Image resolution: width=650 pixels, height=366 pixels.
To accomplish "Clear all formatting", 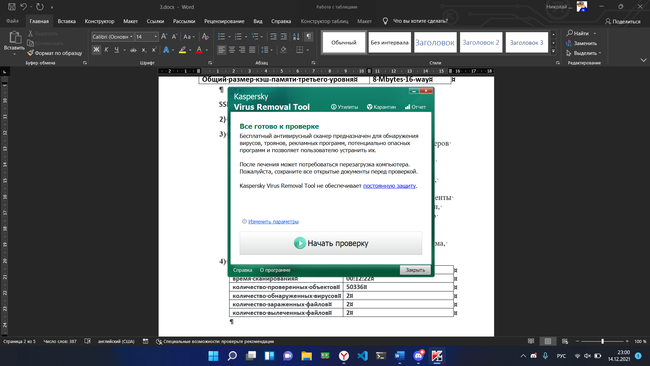I will tap(205, 37).
